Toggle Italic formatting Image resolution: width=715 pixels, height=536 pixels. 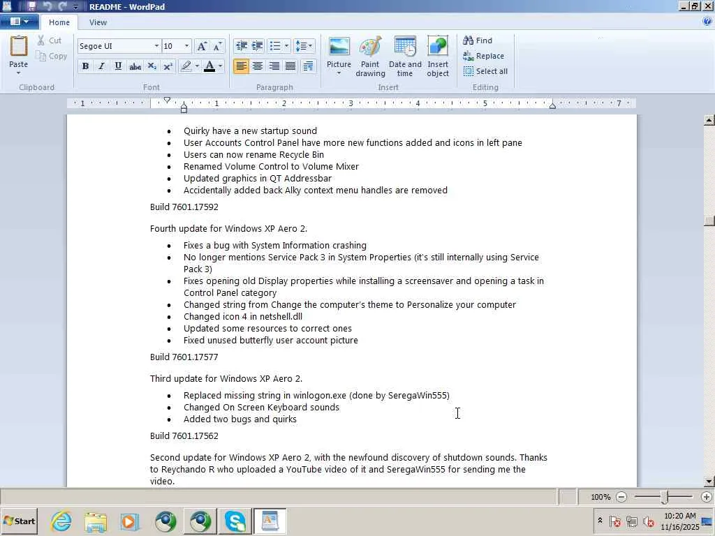coord(102,66)
